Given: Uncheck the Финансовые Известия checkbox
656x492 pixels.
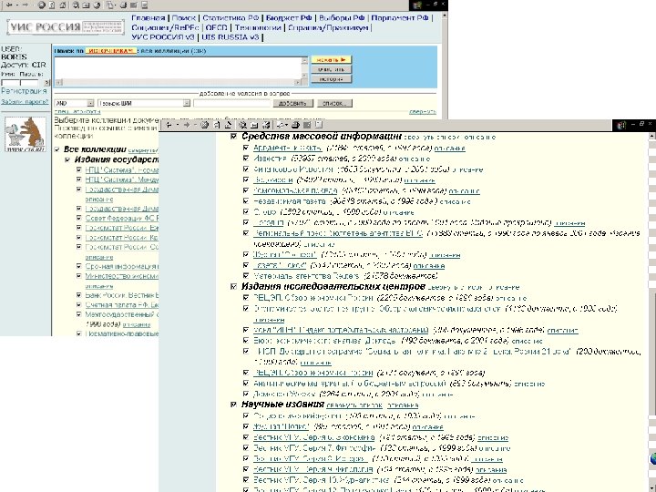Looking at the screenshot, I should tap(246, 169).
